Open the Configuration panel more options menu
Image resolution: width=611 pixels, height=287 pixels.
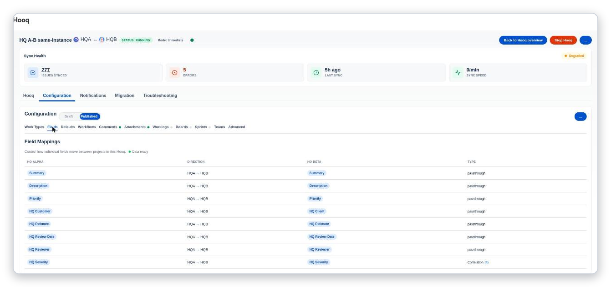point(580,116)
